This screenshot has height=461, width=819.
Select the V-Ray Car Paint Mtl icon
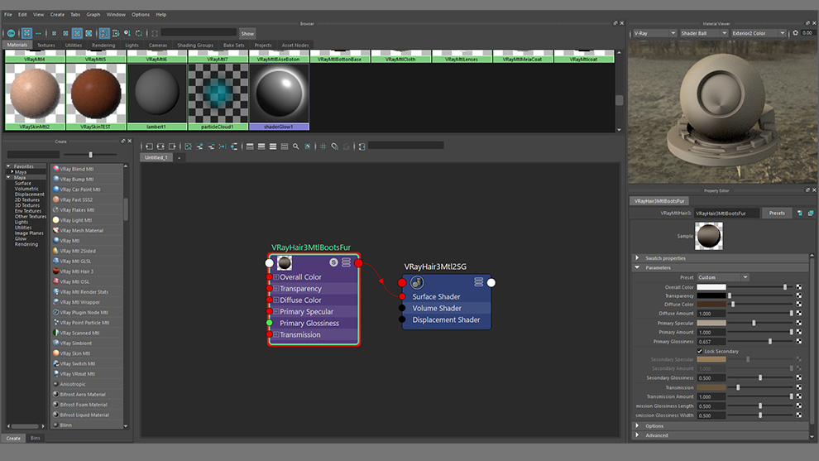[55, 190]
